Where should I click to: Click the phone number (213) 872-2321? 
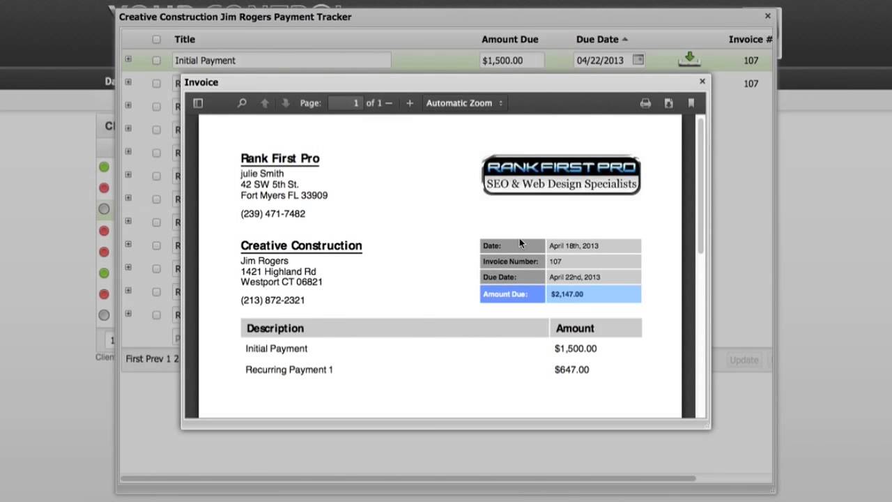tap(272, 301)
